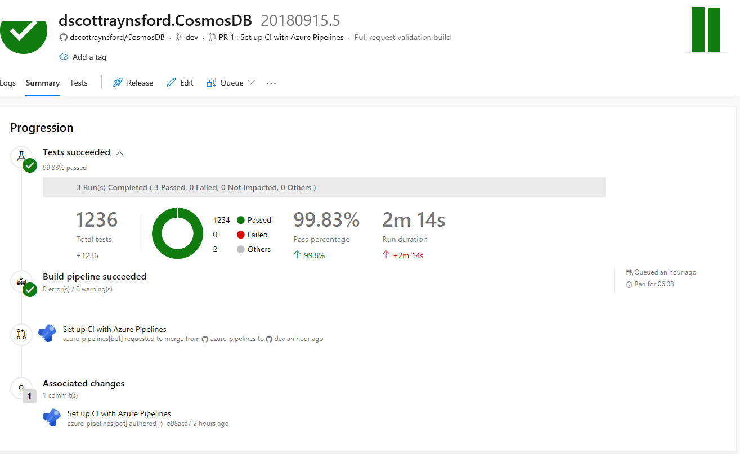
Task: Switch to the Tests tab
Action: (x=79, y=83)
